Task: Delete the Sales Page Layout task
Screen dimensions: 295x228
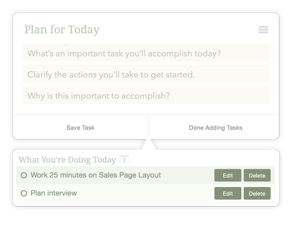Action: click(x=257, y=175)
